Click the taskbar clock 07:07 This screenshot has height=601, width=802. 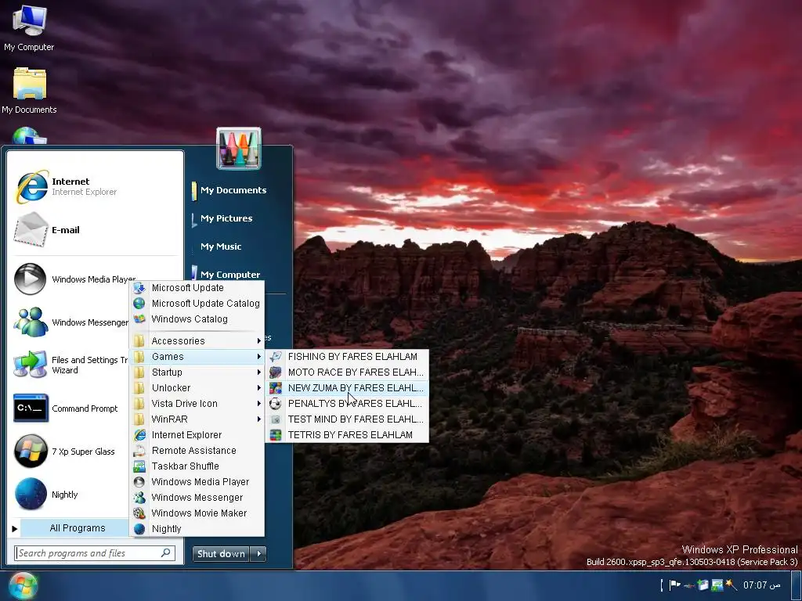click(x=762, y=585)
